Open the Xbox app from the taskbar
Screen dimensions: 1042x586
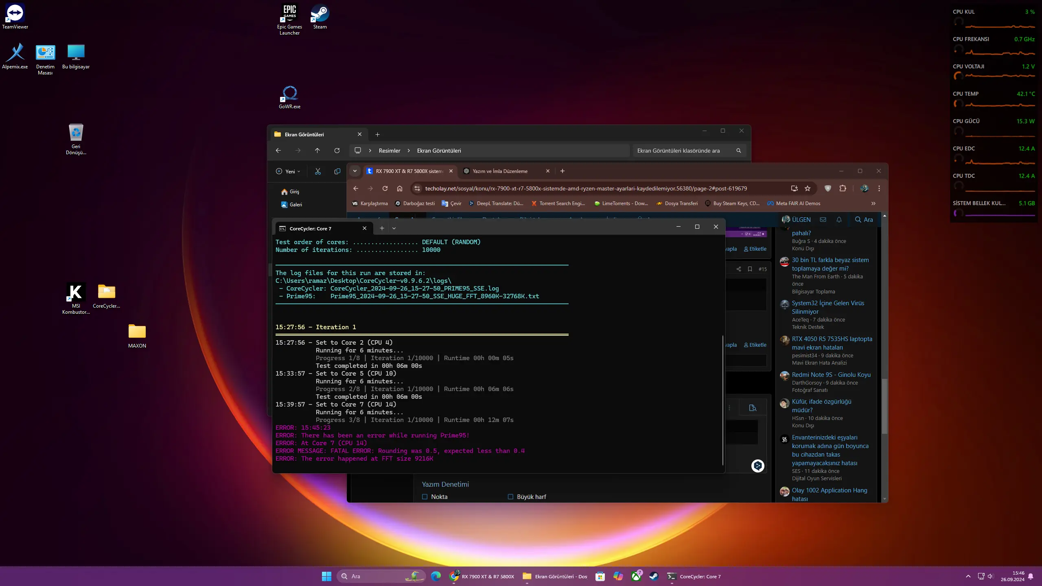[x=636, y=576]
